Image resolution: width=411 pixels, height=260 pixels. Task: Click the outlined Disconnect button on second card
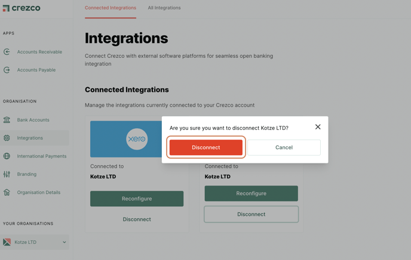point(251,214)
